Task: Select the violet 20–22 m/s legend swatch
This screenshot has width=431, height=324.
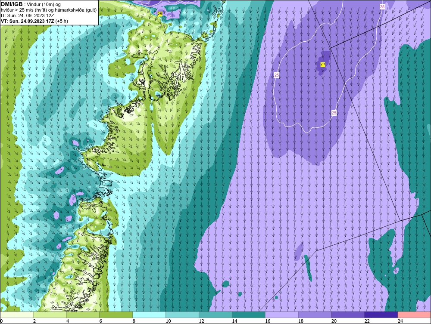Action: click(x=348, y=315)
